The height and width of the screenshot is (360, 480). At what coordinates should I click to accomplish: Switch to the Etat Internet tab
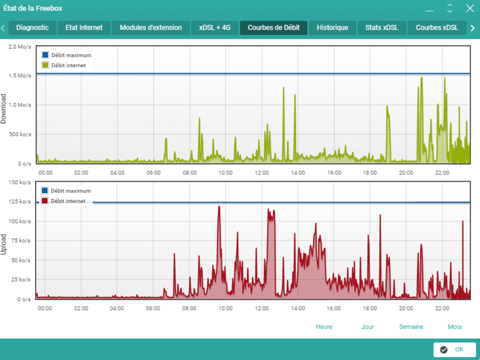tap(84, 28)
